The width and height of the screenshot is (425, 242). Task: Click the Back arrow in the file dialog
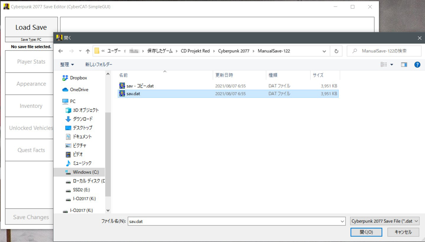click(x=61, y=51)
